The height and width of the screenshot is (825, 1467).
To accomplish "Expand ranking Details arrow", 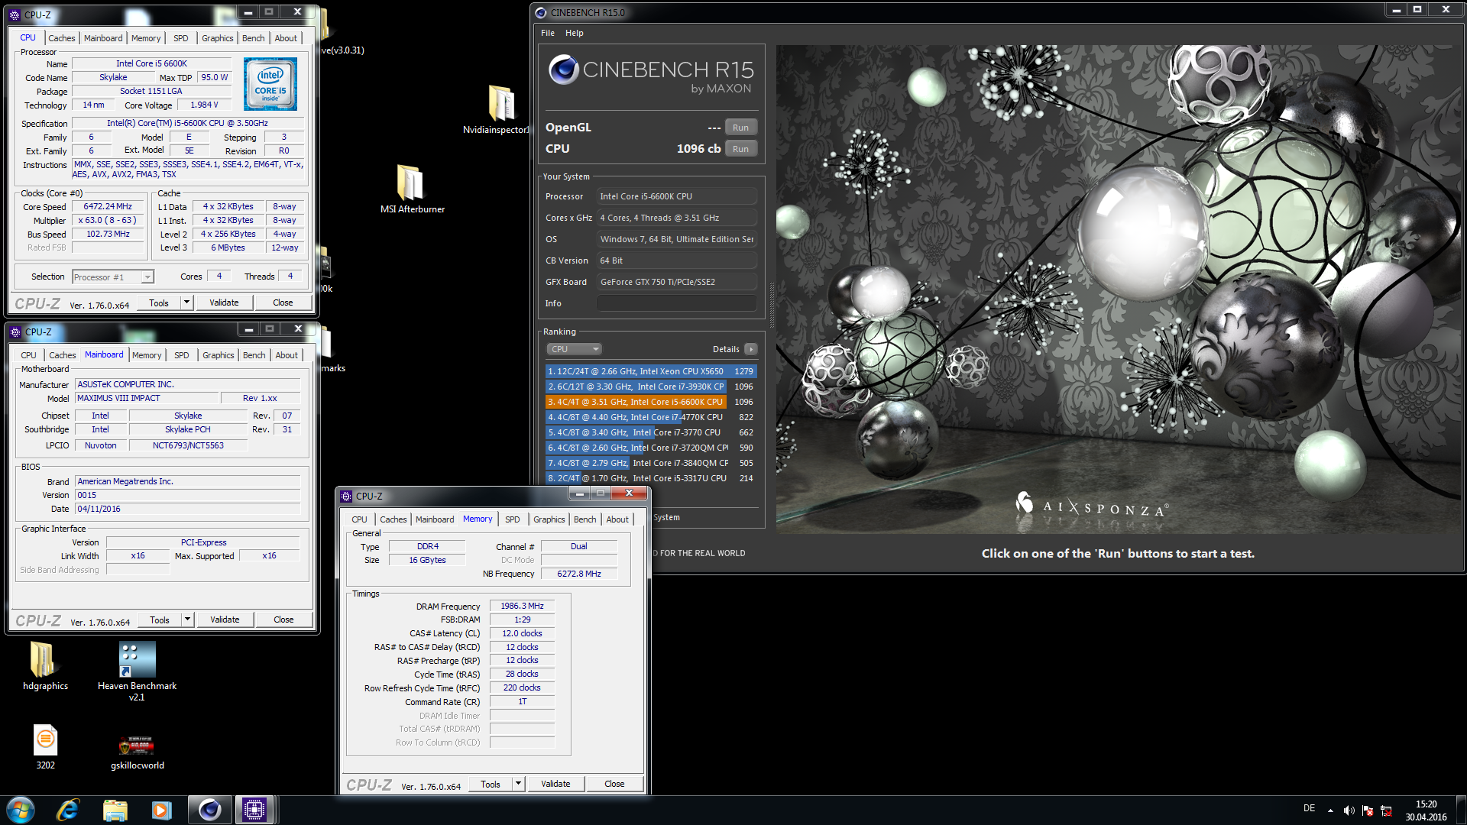I will [751, 349].
